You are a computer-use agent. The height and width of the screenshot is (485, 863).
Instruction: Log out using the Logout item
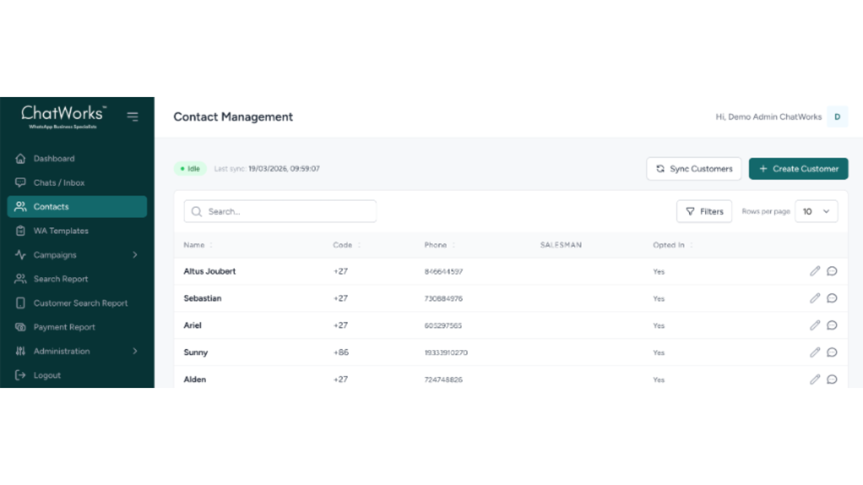click(x=77, y=375)
